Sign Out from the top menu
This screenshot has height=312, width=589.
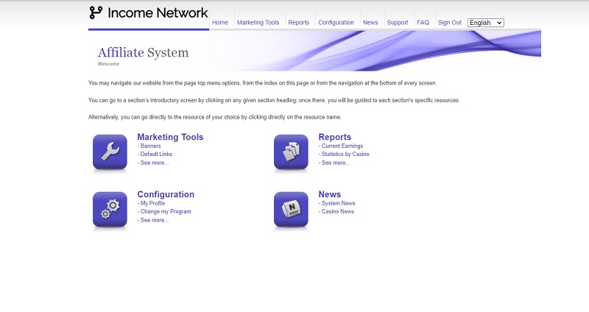click(x=450, y=23)
